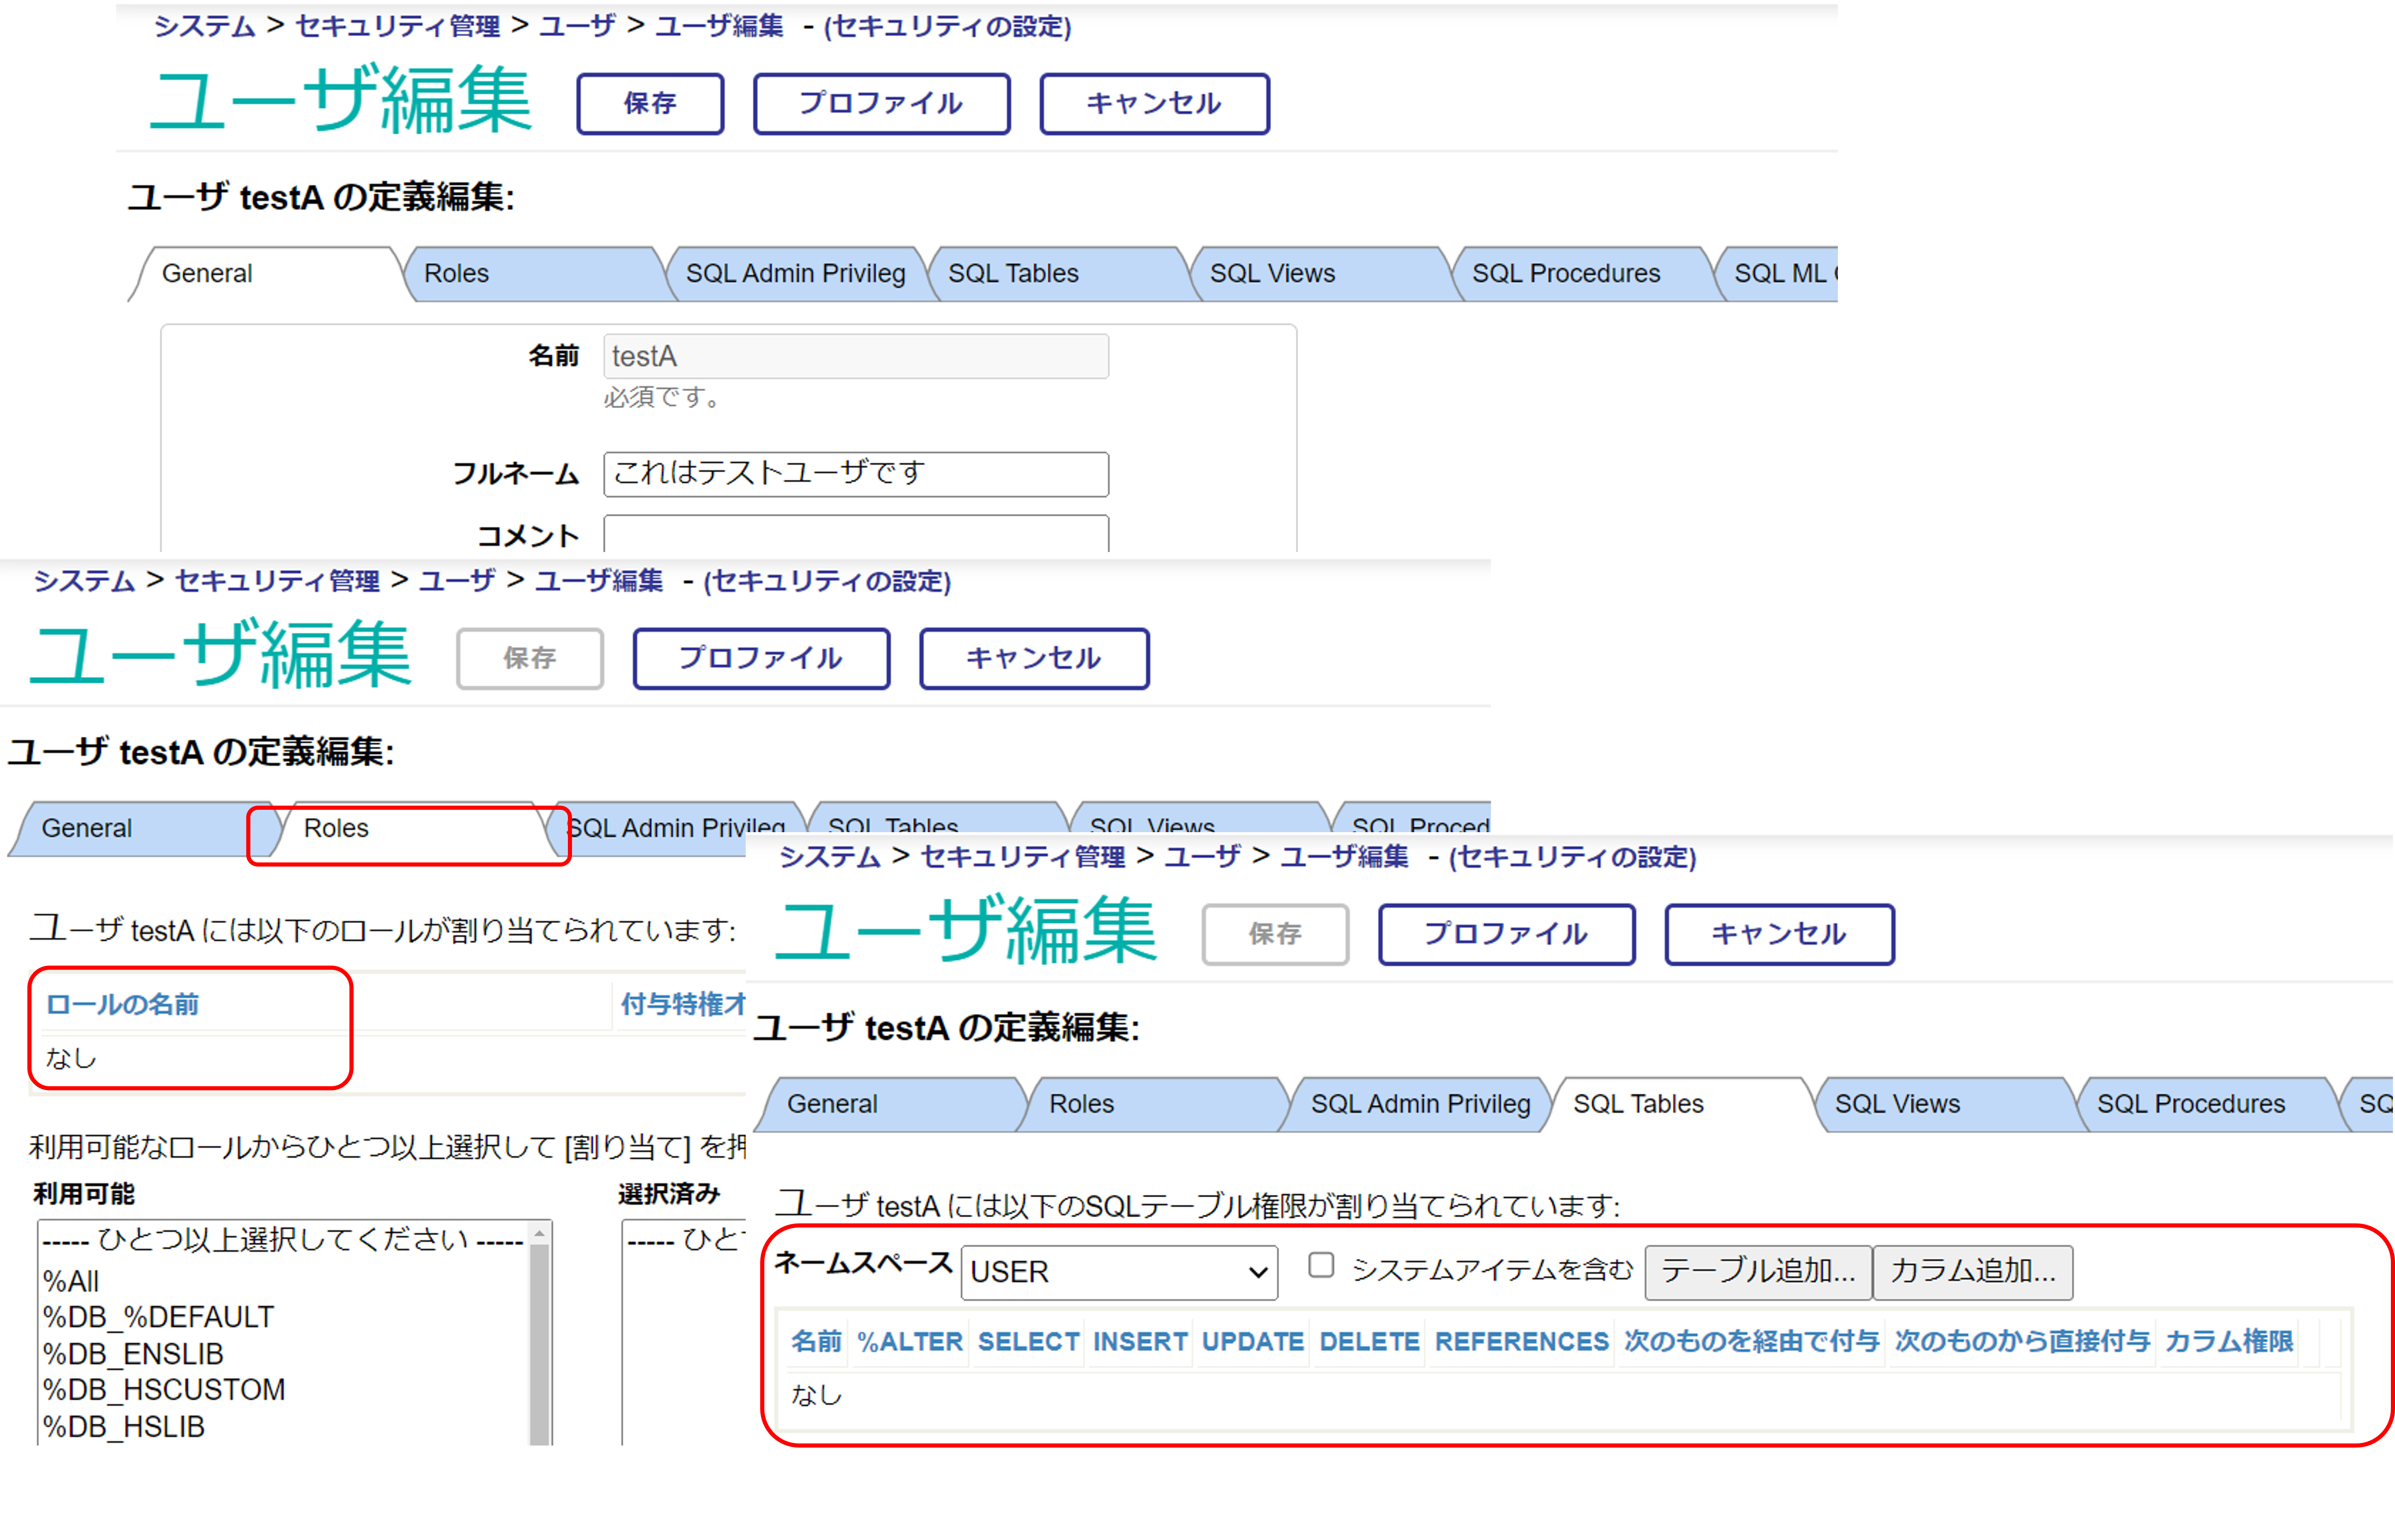Screen dimensions: 2395x1540
Task: Open SQL Admin Privileg tab in bottom panel
Action: click(x=1420, y=1104)
